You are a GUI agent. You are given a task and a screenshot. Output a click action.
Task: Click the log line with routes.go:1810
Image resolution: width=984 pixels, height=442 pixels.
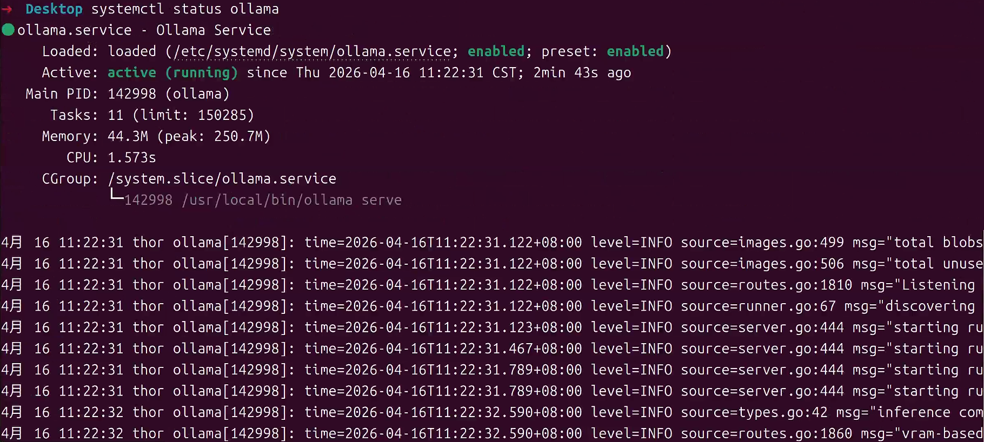(492, 285)
